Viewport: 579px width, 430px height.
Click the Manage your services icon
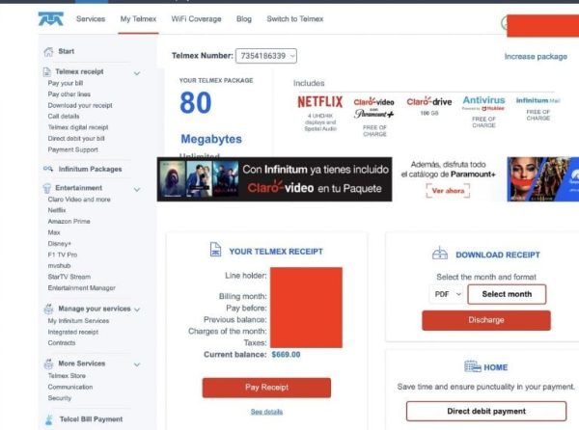point(48,309)
